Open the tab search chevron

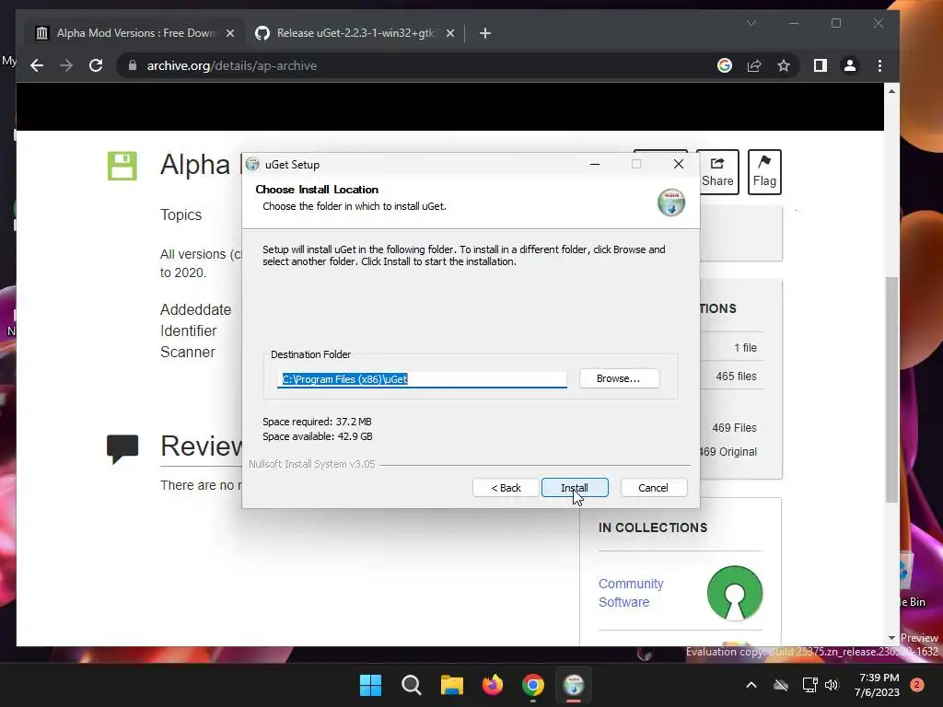pyautogui.click(x=751, y=23)
